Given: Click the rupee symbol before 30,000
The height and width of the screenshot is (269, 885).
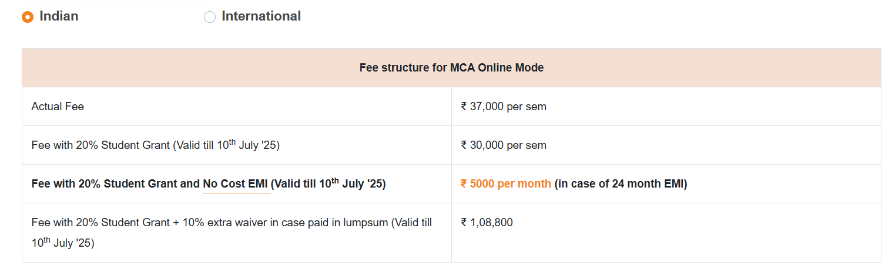Looking at the screenshot, I should pyautogui.click(x=464, y=145).
